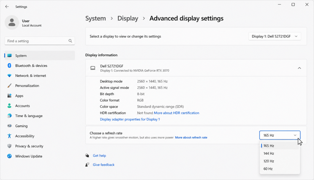Open the Display 1: Dell S2721DGF selector
The width and height of the screenshot is (314, 180).
(x=274, y=36)
